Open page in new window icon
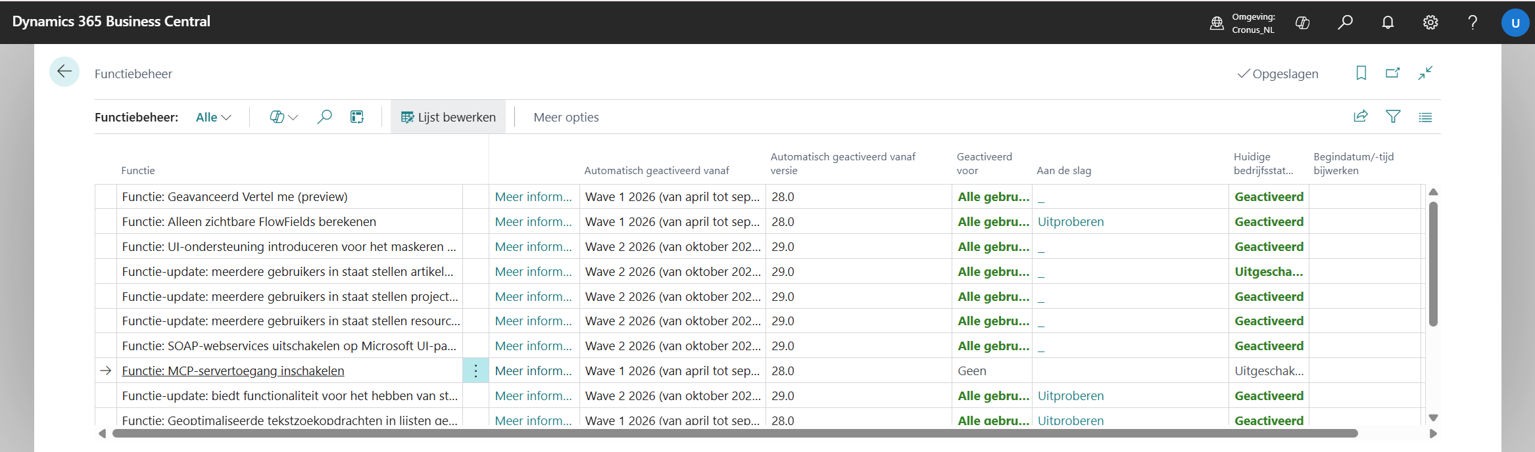The image size is (1535, 452). 1392,73
